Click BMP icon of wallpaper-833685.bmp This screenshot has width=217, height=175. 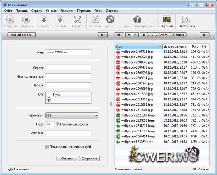(x=118, y=142)
